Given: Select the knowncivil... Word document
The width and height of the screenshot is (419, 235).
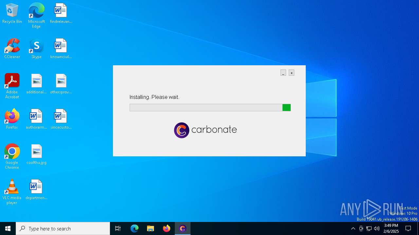Looking at the screenshot, I should click(x=61, y=49).
